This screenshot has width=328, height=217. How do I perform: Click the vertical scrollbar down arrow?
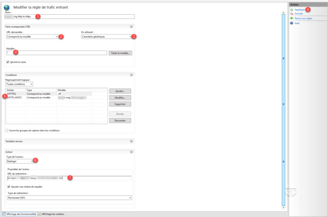coord(283,207)
